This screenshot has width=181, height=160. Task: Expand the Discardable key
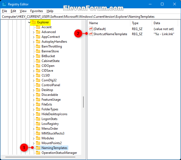[x=34, y=95]
